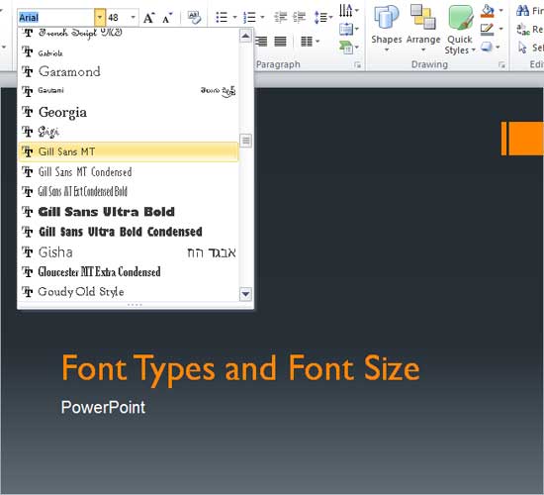Screen dimensions: 544x495
Task: Expand Shape Effects dropdown arrow
Action: point(498,48)
